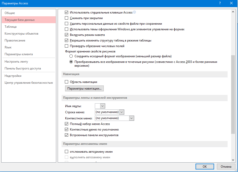The image size is (238, 172).
Task: Click the 'Параметры навигации...' button
Action: click(84, 89)
